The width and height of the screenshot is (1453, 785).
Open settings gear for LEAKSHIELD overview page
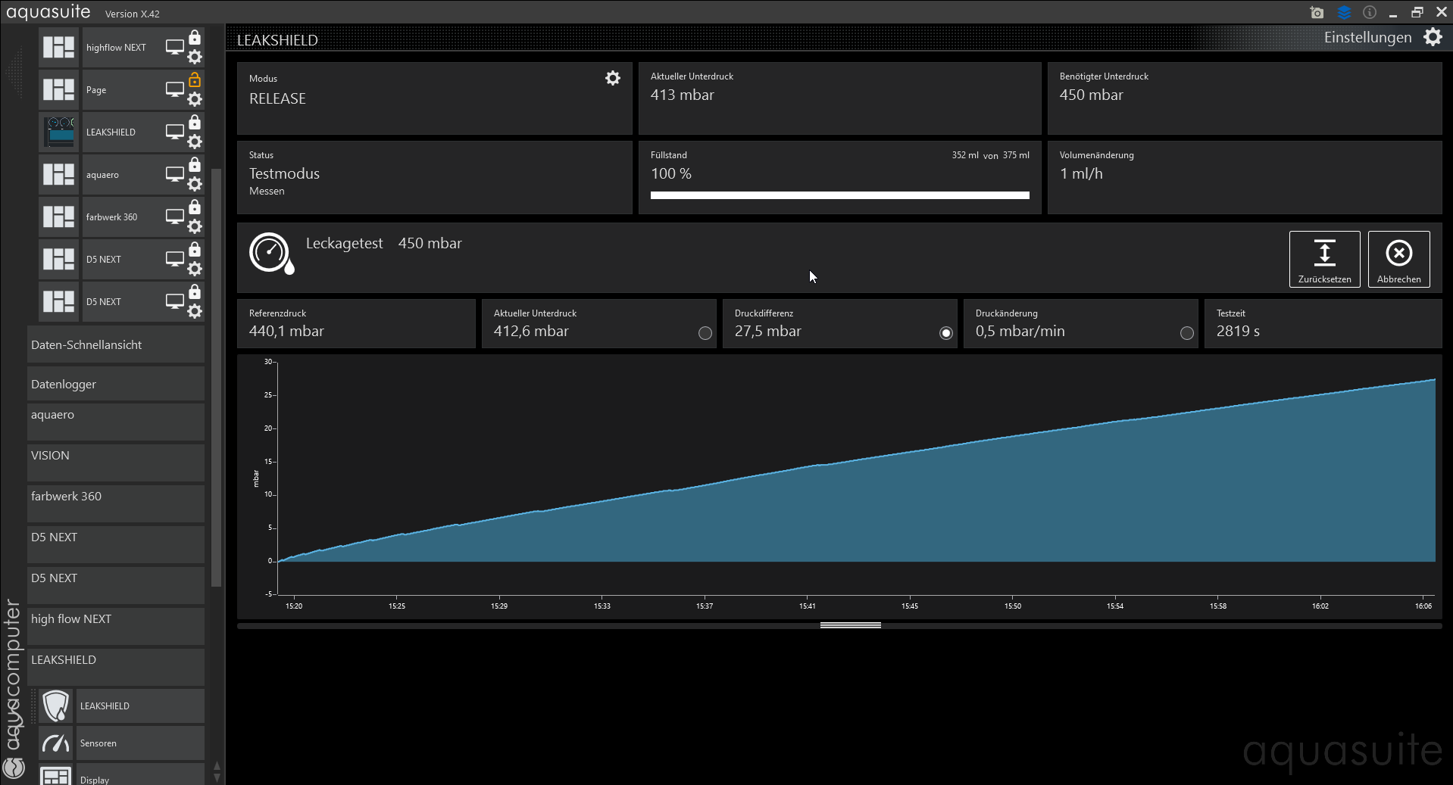coord(195,142)
